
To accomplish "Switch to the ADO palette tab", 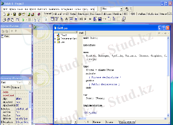I will [x=133, y=14].
